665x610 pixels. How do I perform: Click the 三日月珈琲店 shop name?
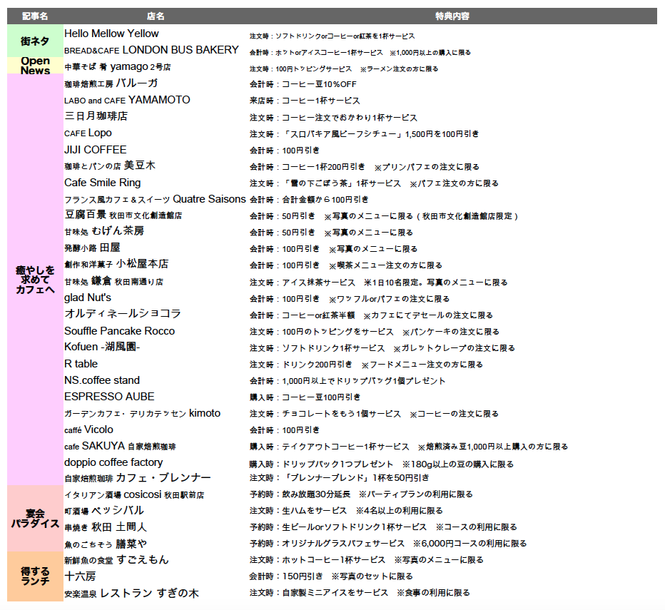coord(96,116)
